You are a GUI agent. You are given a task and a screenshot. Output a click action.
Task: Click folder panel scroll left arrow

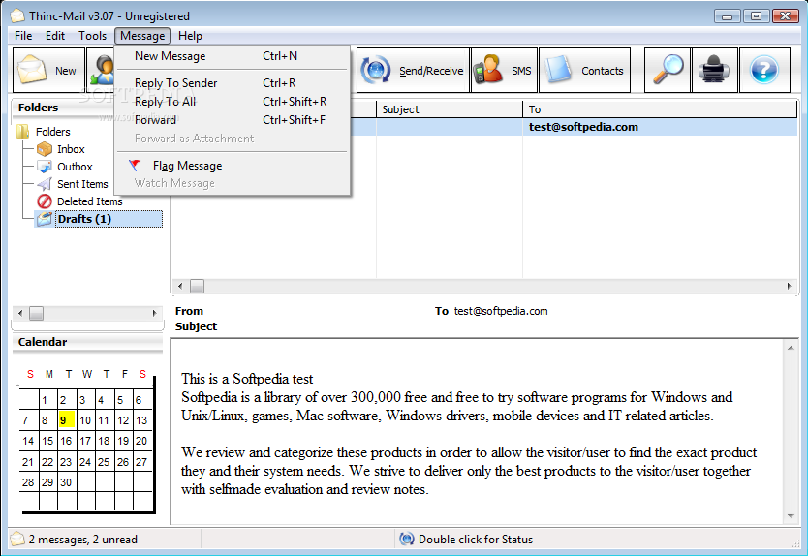tap(20, 313)
